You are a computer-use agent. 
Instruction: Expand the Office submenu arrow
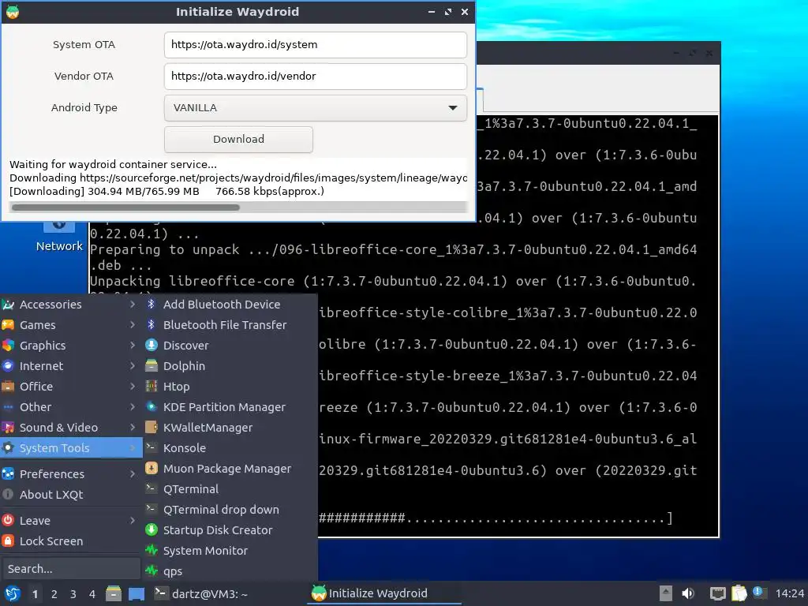[133, 387]
